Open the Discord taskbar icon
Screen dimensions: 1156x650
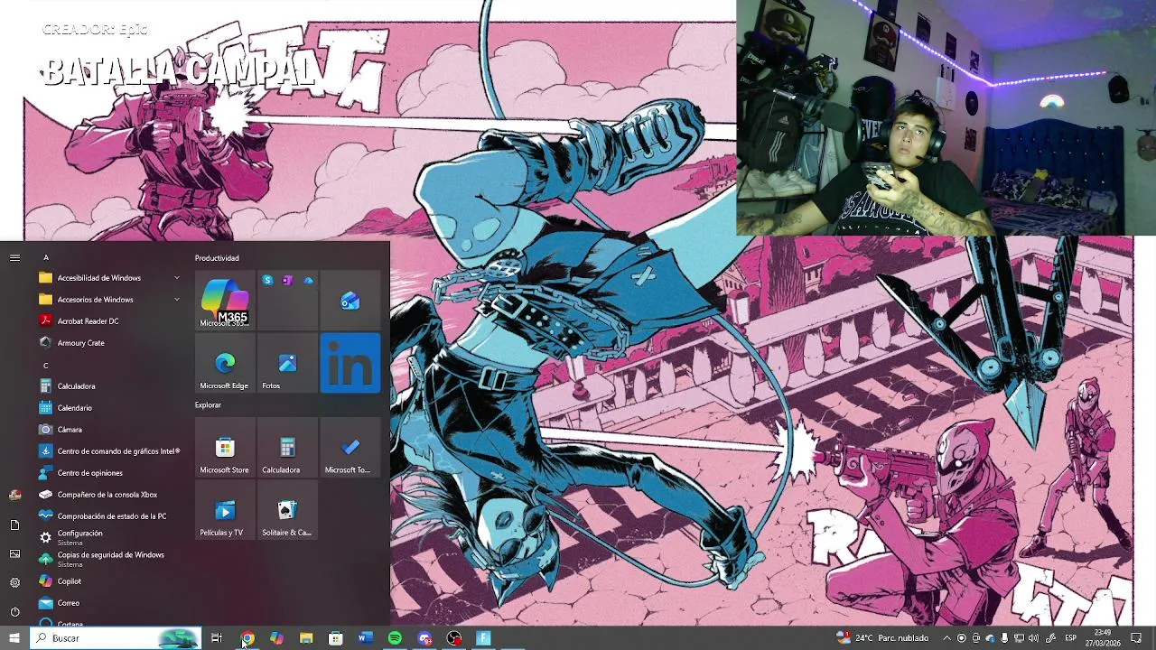coord(424,638)
